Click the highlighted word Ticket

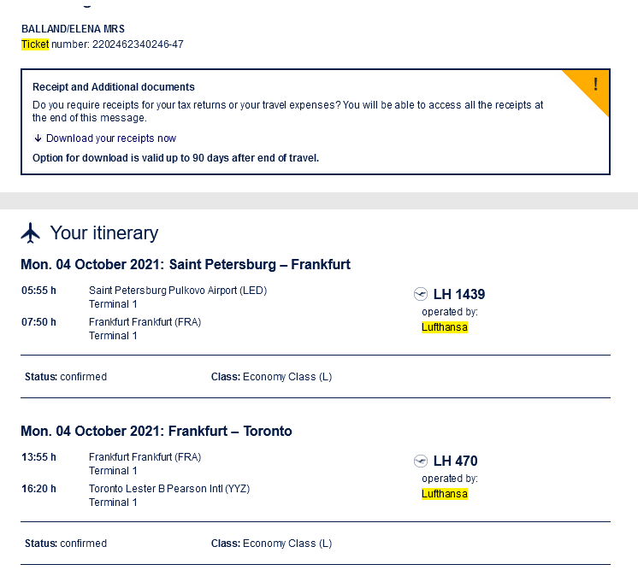pyautogui.click(x=35, y=44)
